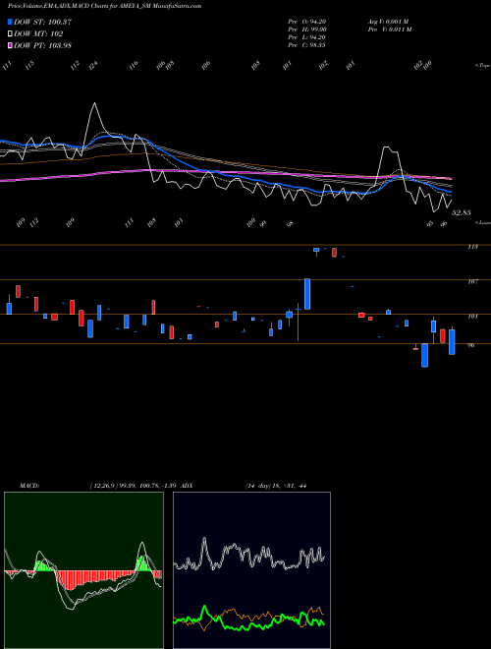Select the DOW PT value label
Screen dimensions: 491x649
pyautogui.click(x=42, y=45)
